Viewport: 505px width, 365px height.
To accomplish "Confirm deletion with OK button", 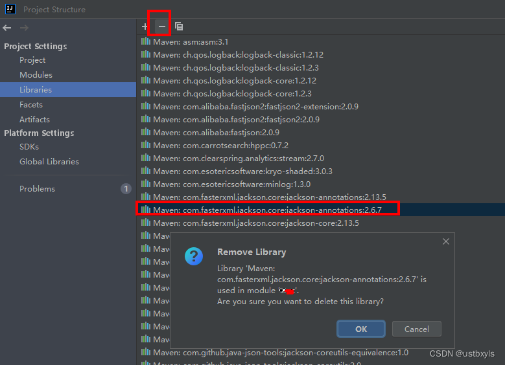I will tap(360, 329).
